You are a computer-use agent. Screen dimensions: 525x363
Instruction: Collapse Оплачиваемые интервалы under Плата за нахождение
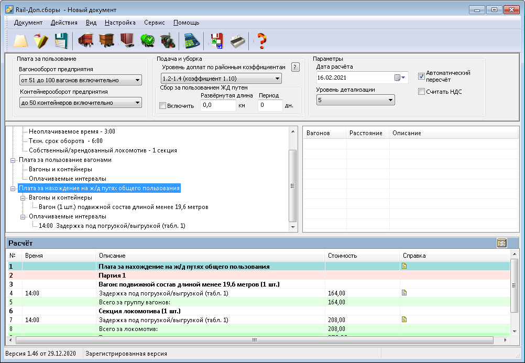[23, 217]
